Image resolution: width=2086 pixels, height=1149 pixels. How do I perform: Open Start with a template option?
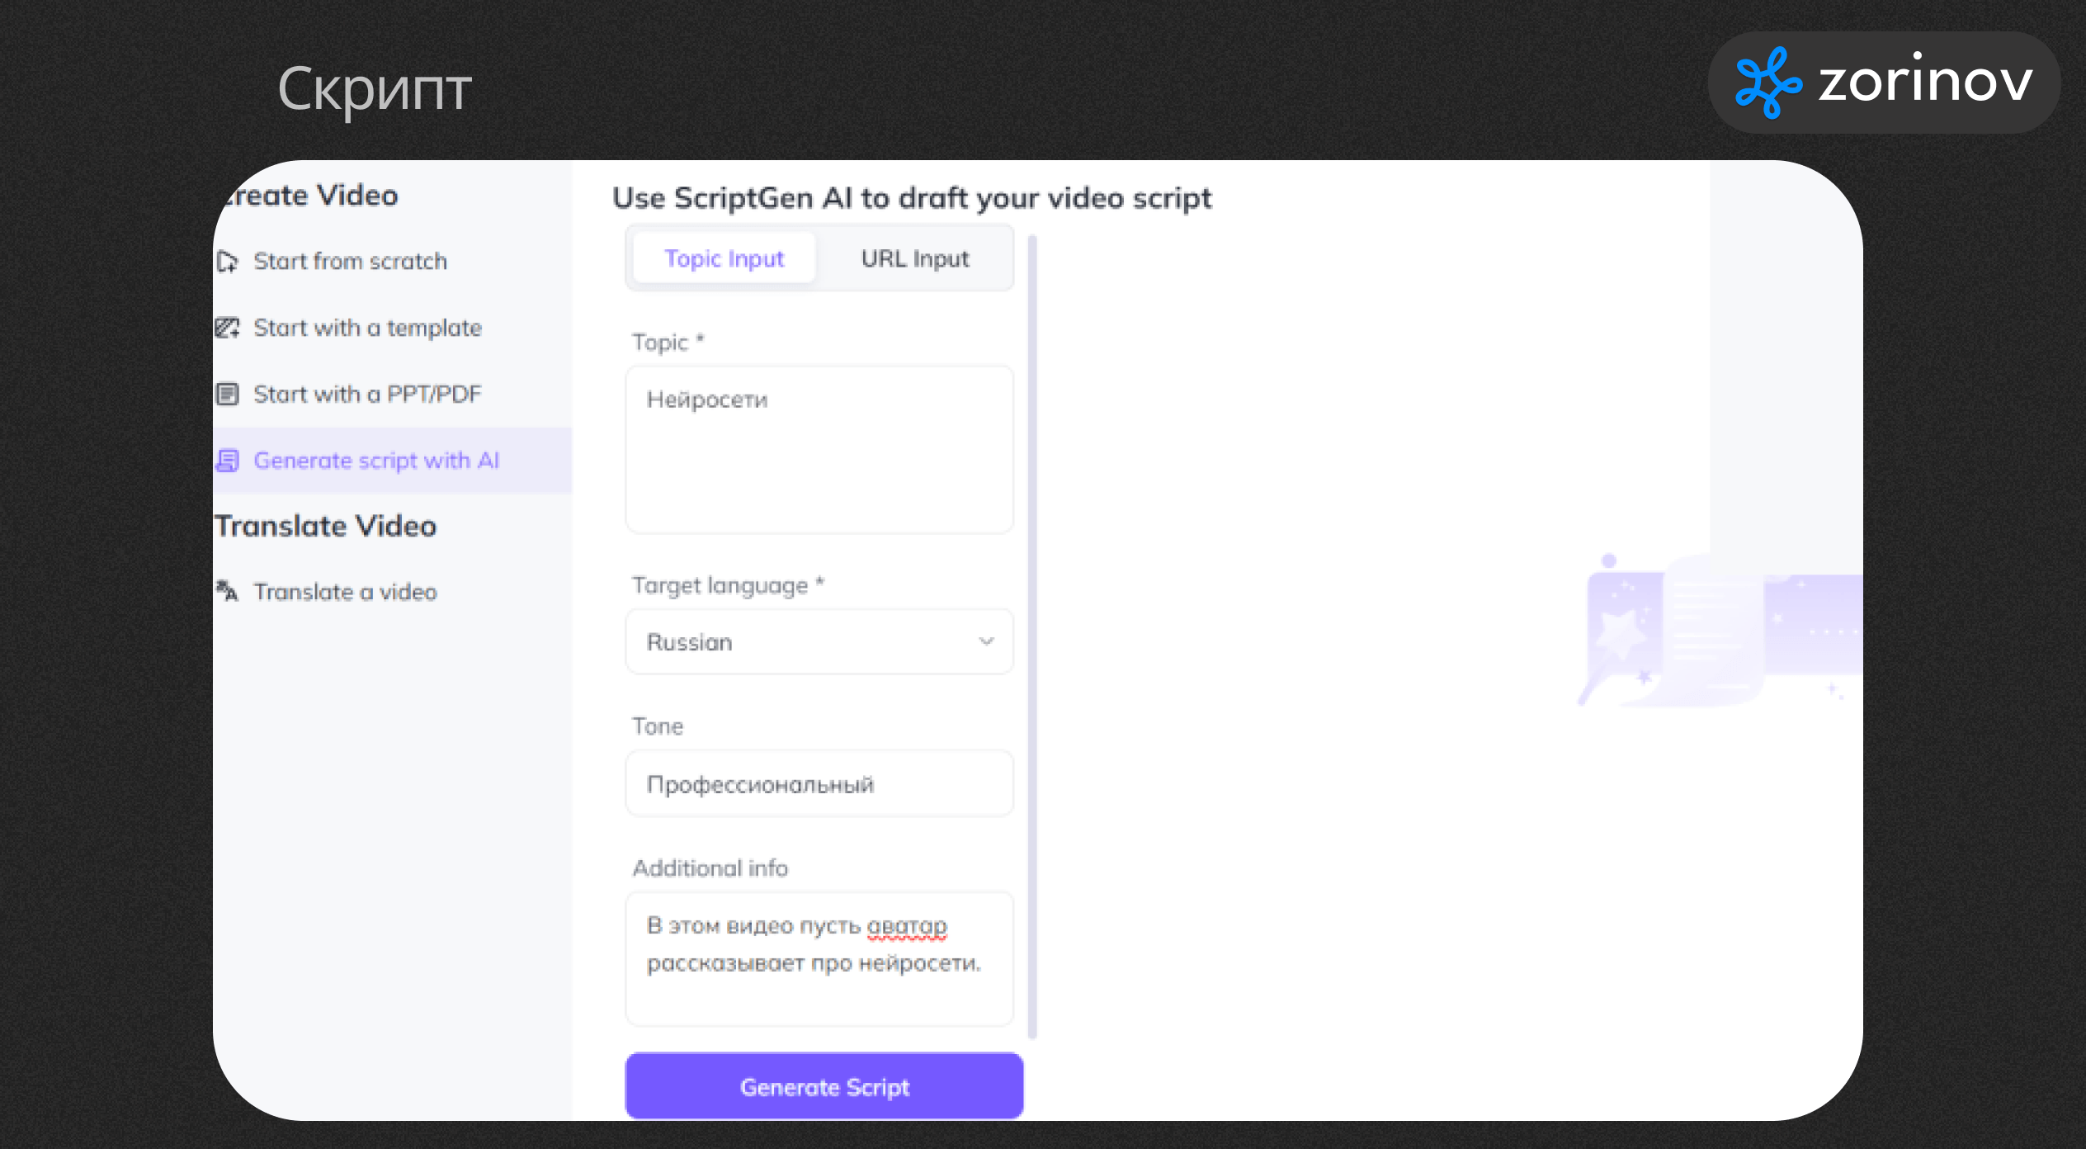click(x=367, y=328)
